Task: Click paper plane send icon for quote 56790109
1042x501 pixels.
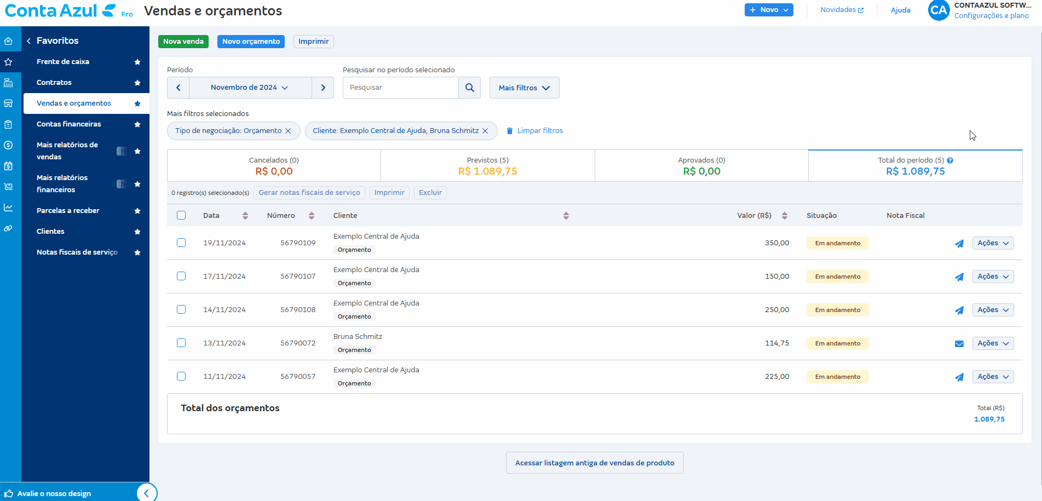Action: [x=959, y=244]
